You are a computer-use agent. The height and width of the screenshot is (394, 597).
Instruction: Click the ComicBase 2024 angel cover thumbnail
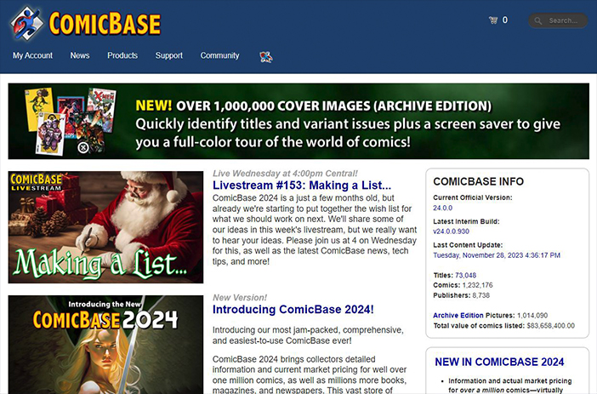(x=105, y=345)
